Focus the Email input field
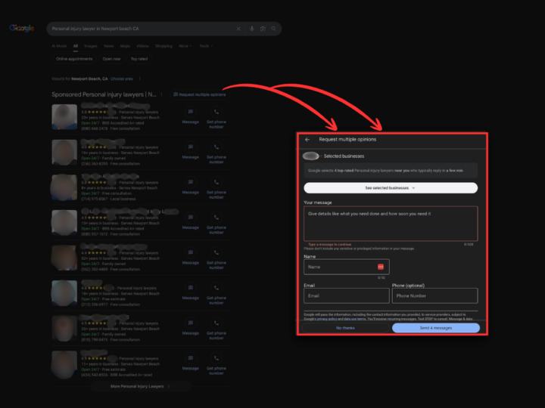Viewport: 545px width, 408px height. pyautogui.click(x=347, y=296)
